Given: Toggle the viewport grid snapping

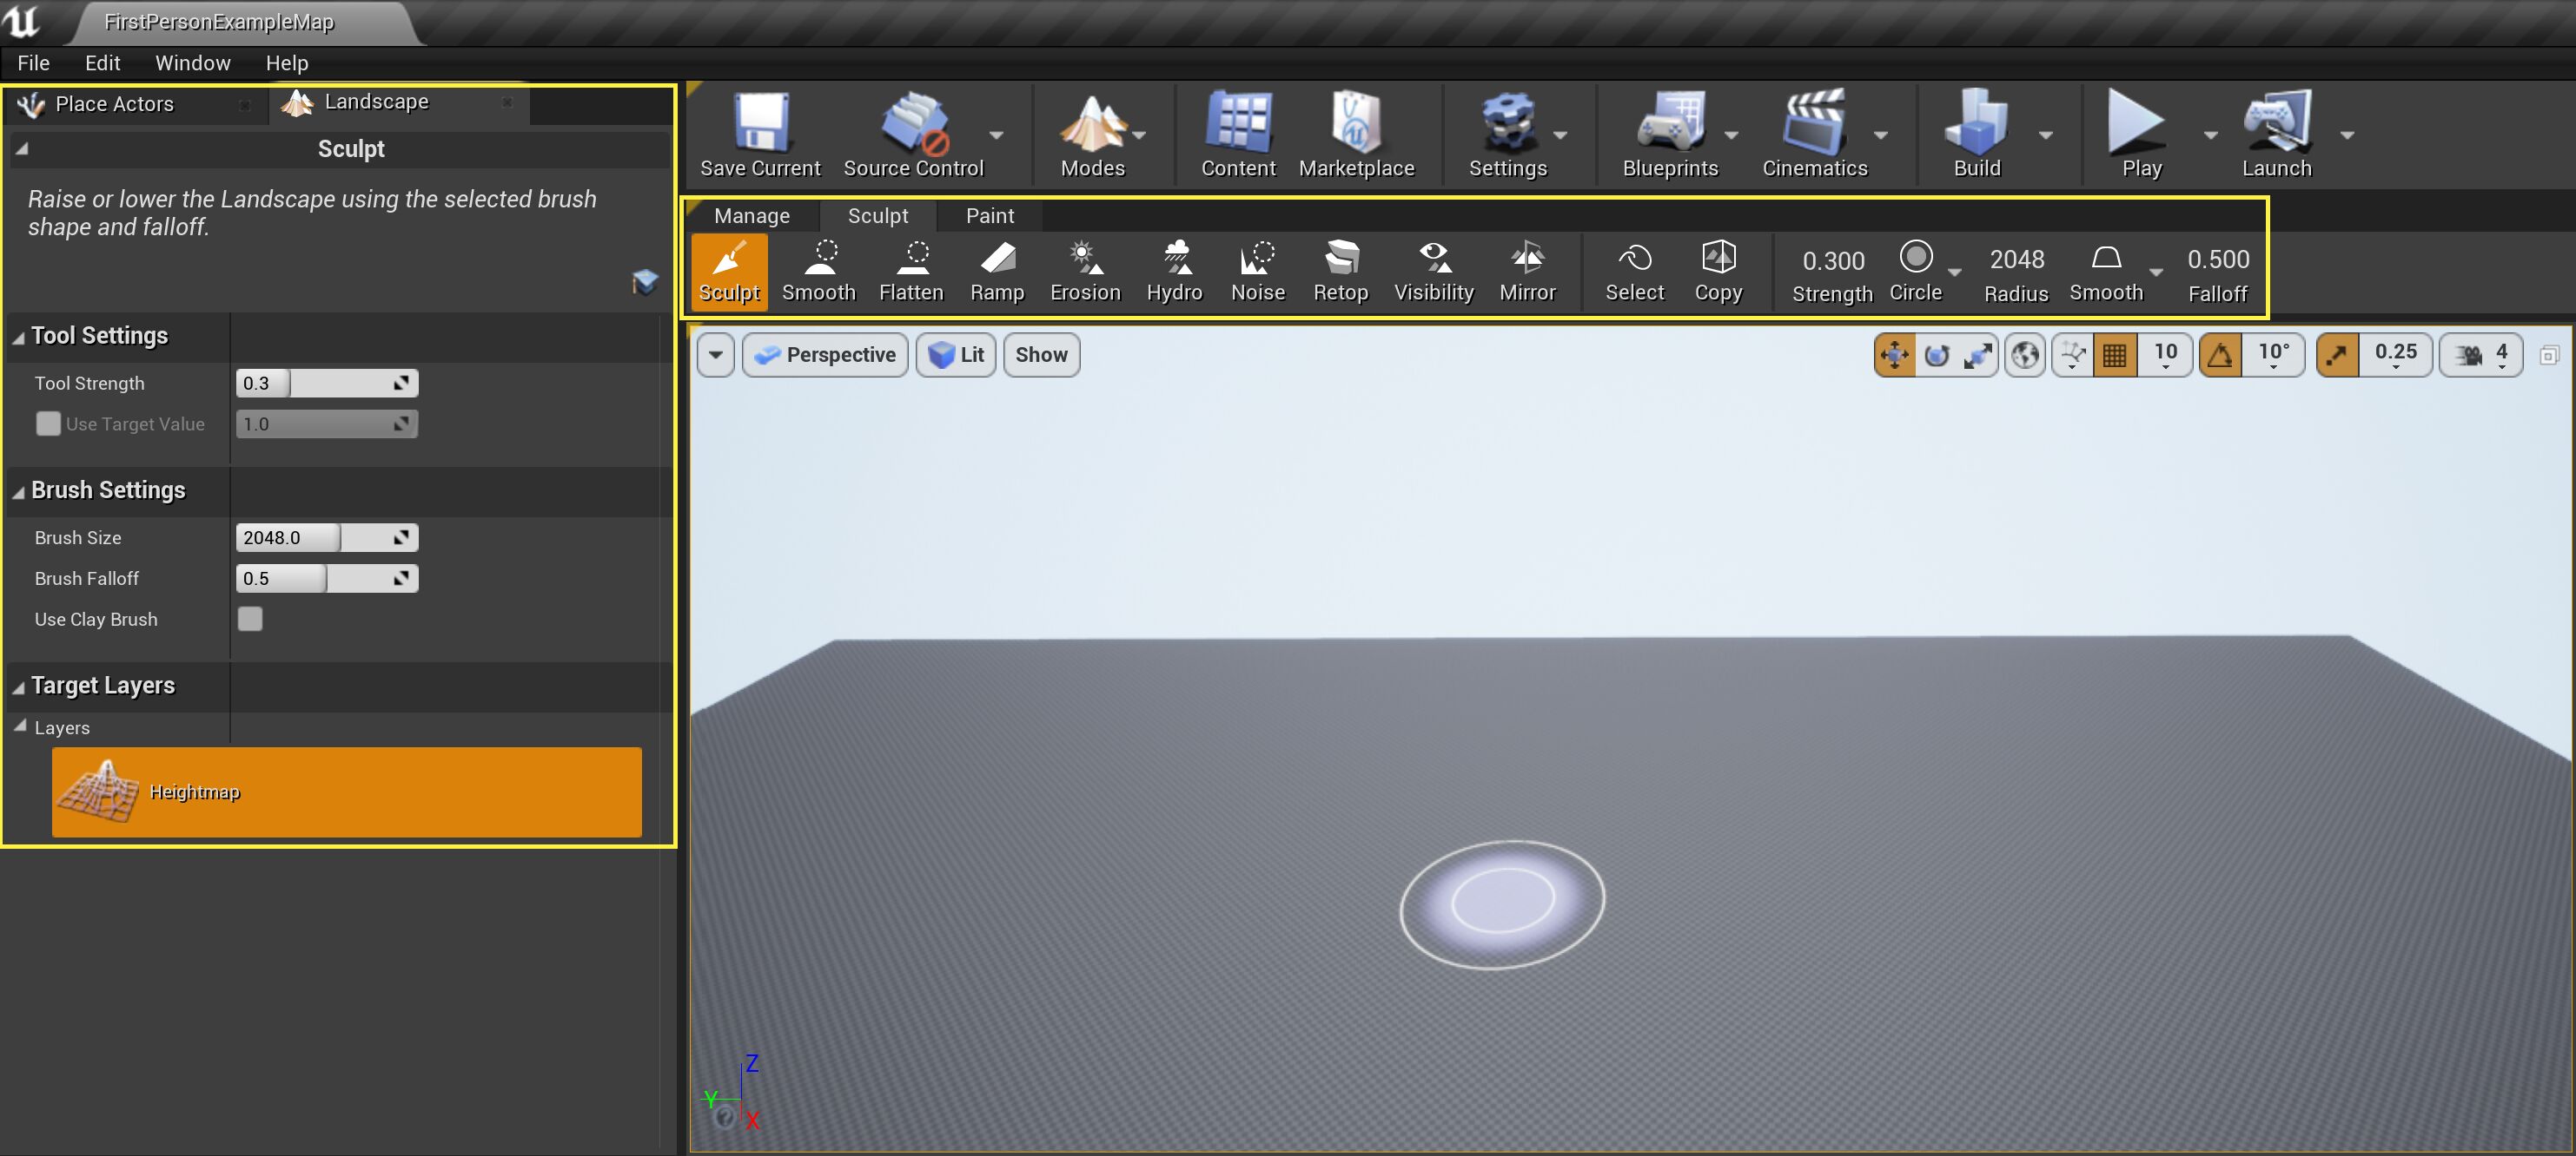Looking at the screenshot, I should [2114, 354].
